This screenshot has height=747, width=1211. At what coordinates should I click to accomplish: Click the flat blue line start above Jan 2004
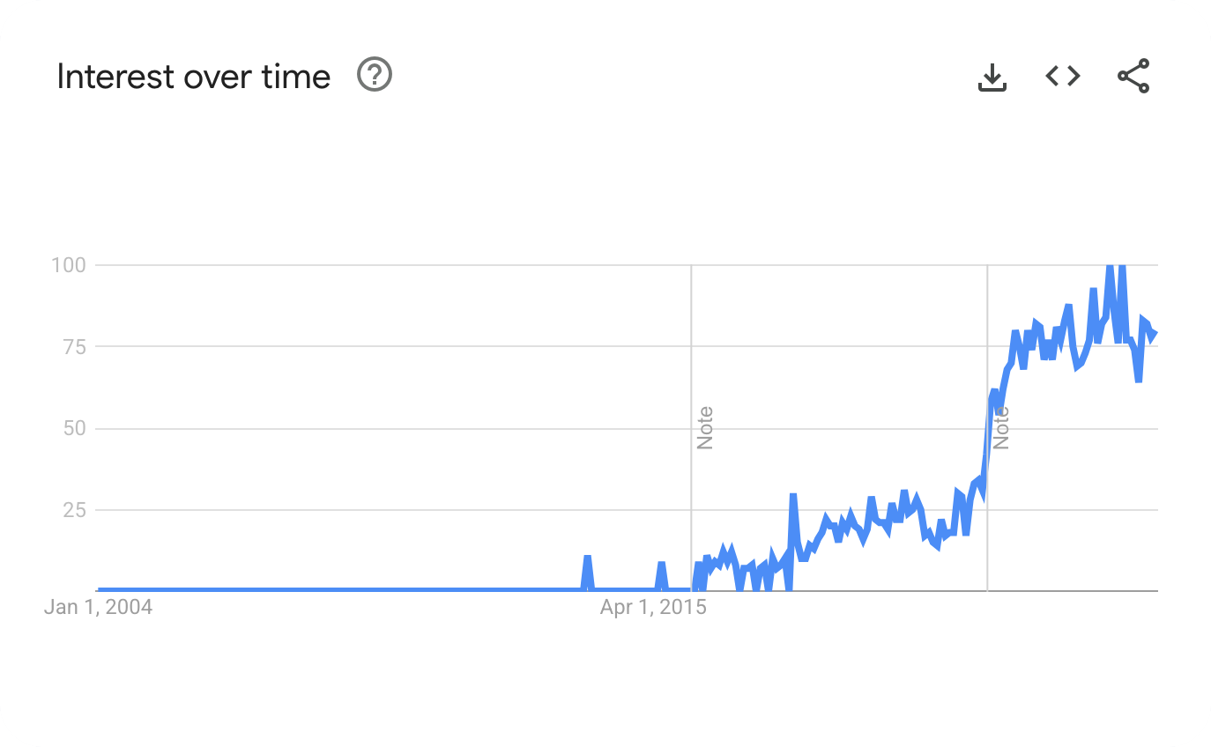tap(100, 590)
